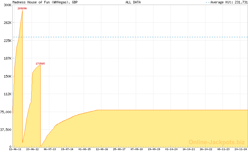Select the 01-10-20 date on the x-axis
248x152 pixels.
171,149
